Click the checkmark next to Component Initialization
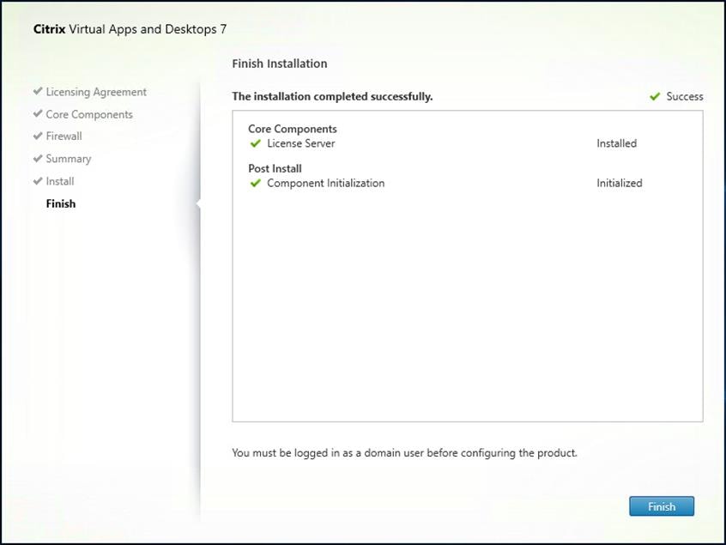 click(x=256, y=183)
